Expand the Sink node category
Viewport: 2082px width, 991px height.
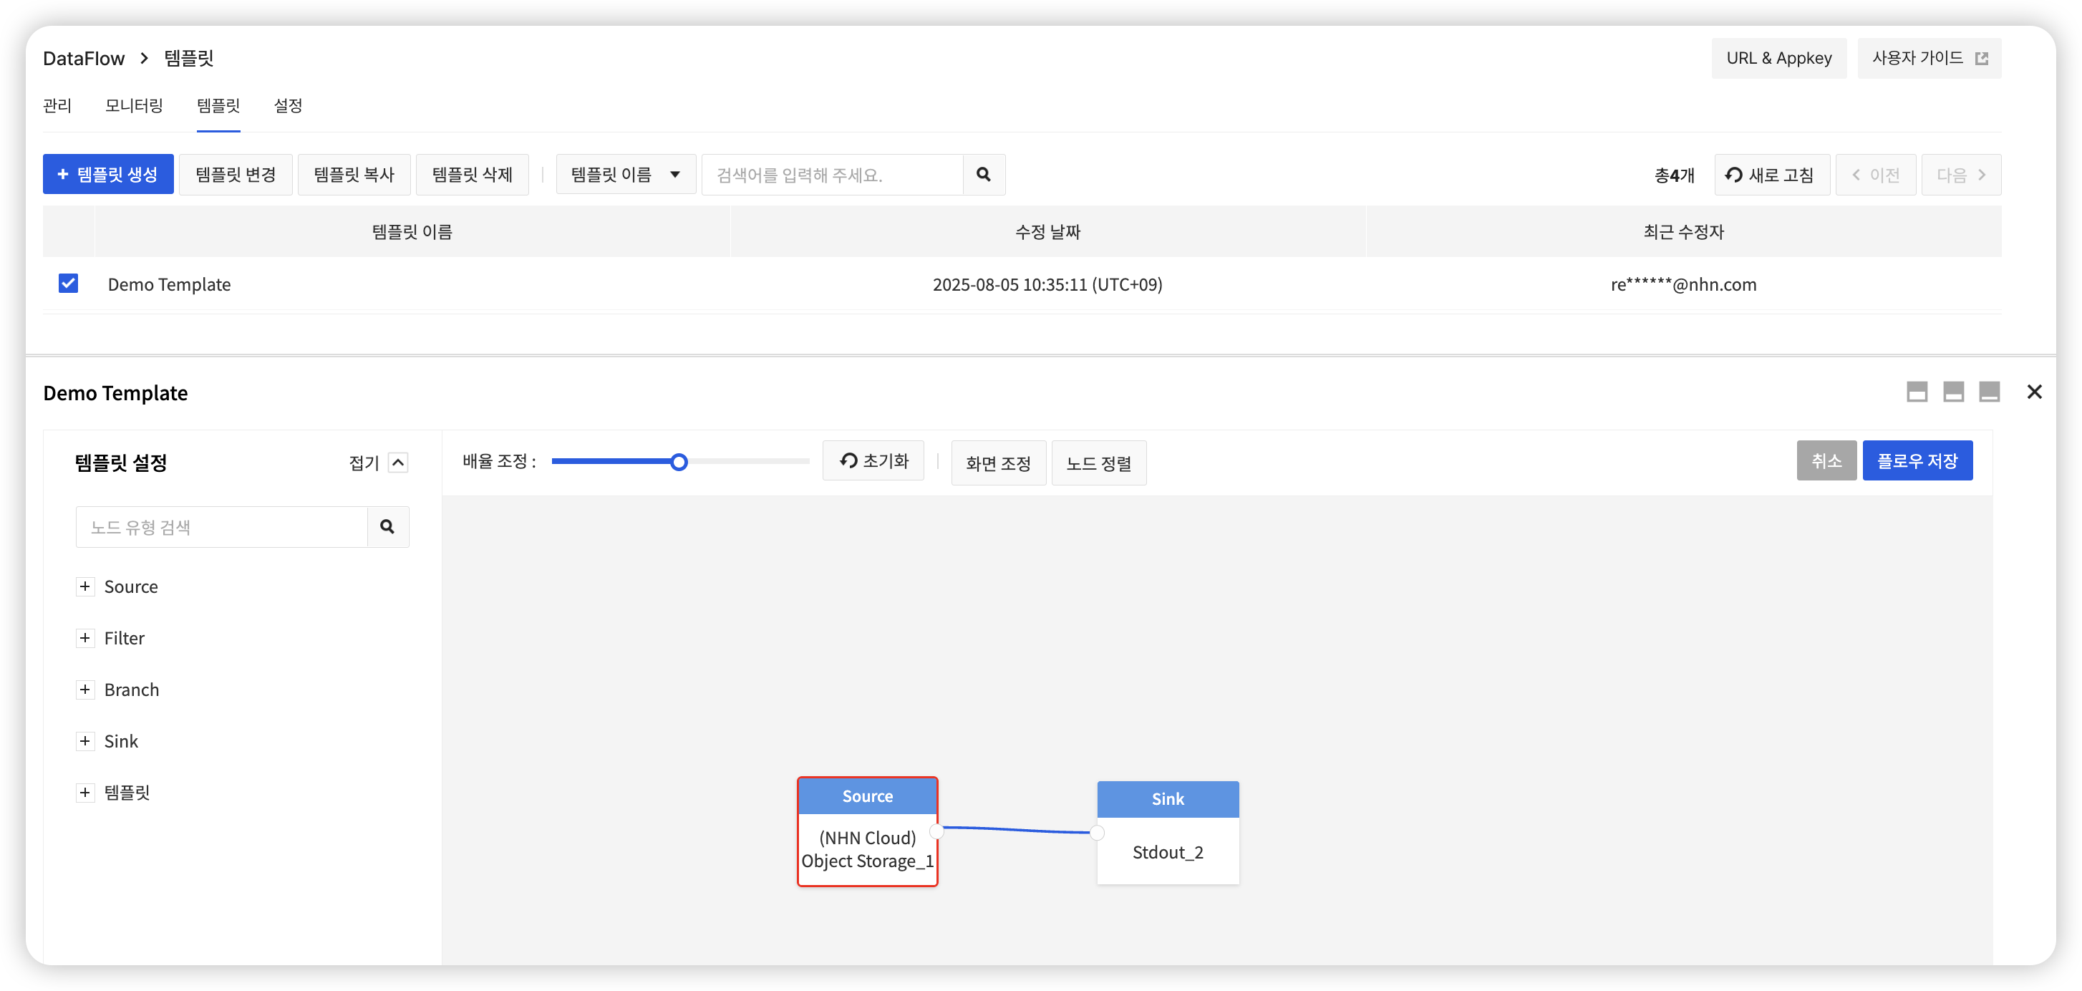click(x=85, y=741)
